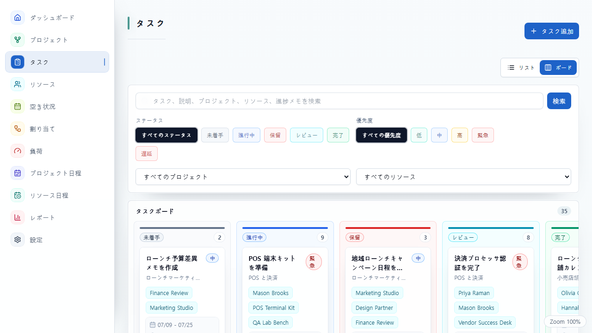Filter tasks by 完了 status chip
The width and height of the screenshot is (592, 333).
tap(338, 135)
